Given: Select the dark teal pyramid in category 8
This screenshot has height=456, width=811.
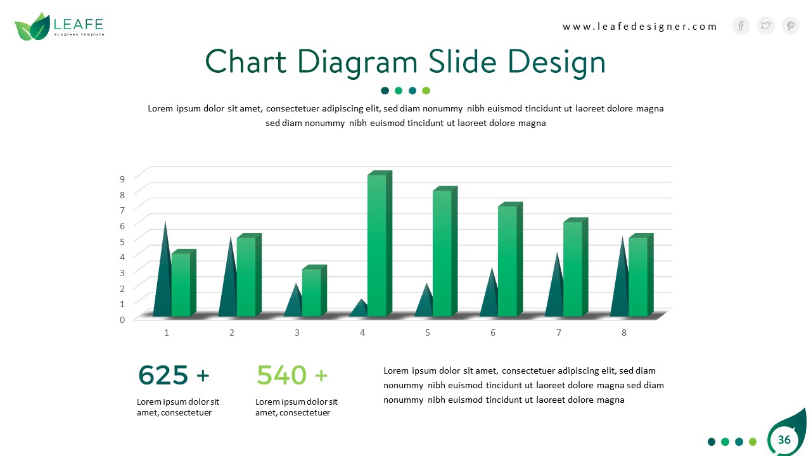Looking at the screenshot, I should [620, 285].
